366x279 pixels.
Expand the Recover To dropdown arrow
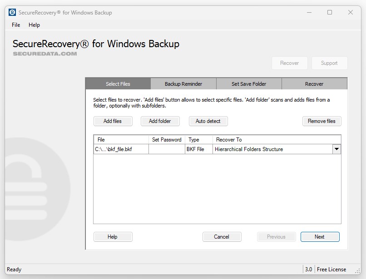click(336, 149)
